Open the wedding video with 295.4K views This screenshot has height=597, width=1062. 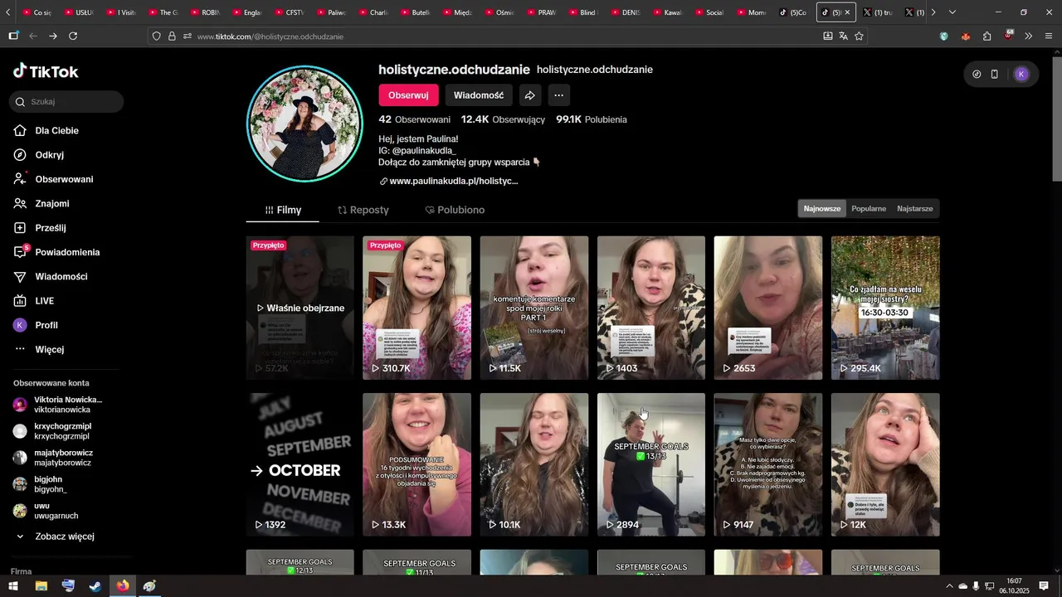[x=885, y=308]
